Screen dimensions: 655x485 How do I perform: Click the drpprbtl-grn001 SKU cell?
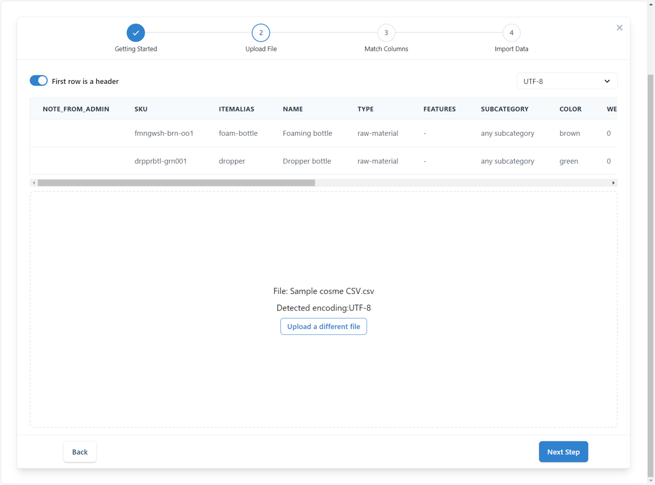[161, 161]
